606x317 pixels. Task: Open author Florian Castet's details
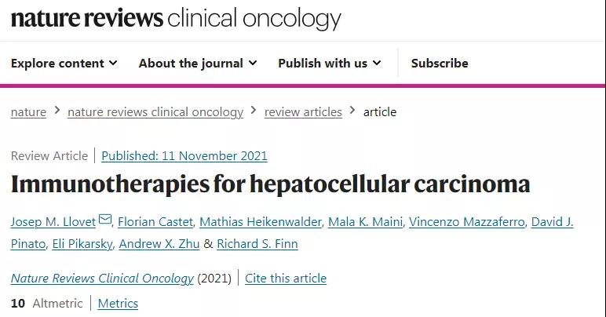[155, 222]
